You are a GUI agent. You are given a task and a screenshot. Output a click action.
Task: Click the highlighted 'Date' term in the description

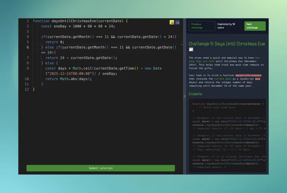pos(258,79)
